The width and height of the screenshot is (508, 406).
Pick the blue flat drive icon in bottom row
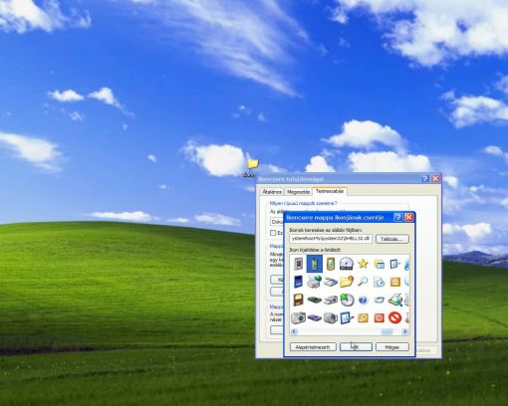pyautogui.click(x=314, y=318)
